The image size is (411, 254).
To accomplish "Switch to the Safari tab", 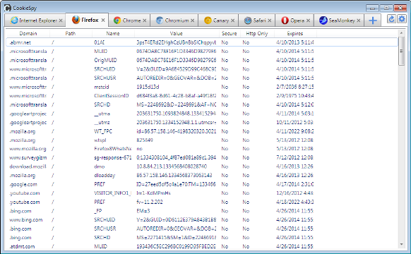I will [x=257, y=20].
